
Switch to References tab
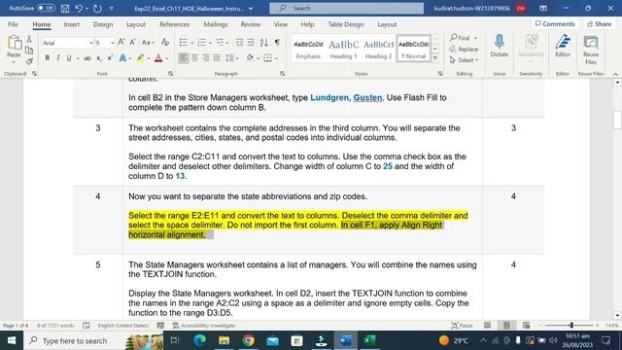pos(175,24)
